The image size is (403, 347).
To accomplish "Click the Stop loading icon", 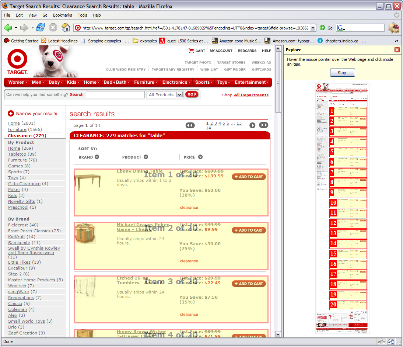I will [x=53, y=28].
